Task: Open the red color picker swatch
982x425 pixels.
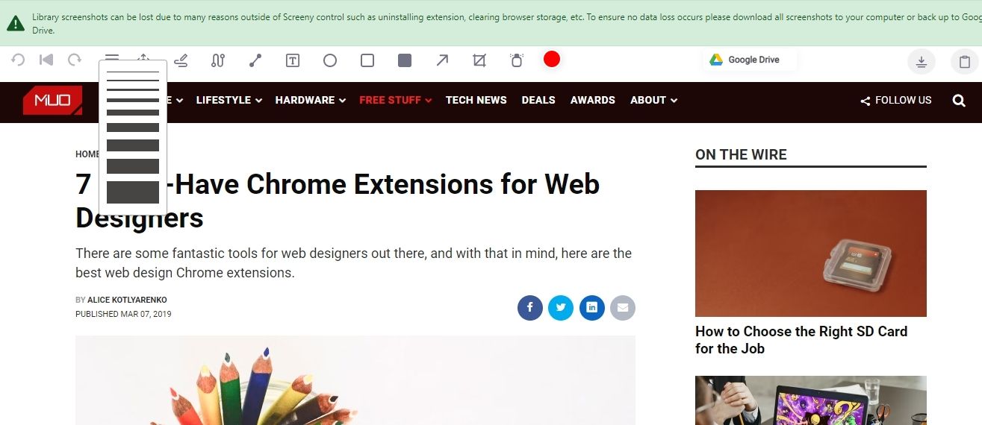Action: click(552, 59)
